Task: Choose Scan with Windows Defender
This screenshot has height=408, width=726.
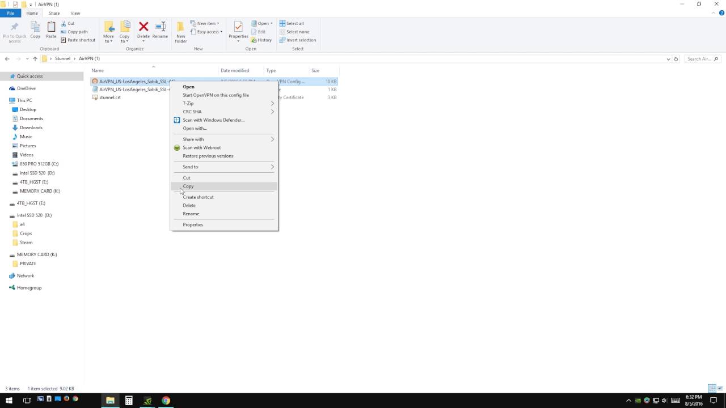Action: point(224,120)
